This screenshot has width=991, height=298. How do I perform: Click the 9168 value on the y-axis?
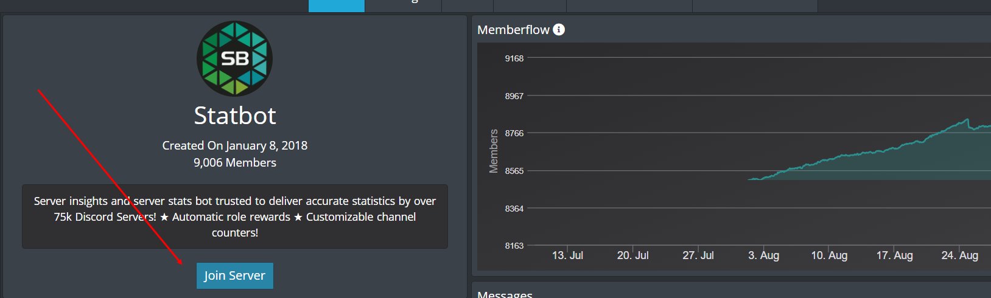514,58
